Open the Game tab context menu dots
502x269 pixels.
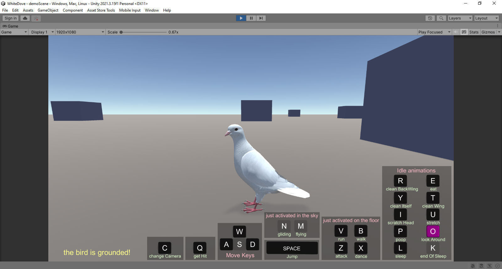point(498,26)
